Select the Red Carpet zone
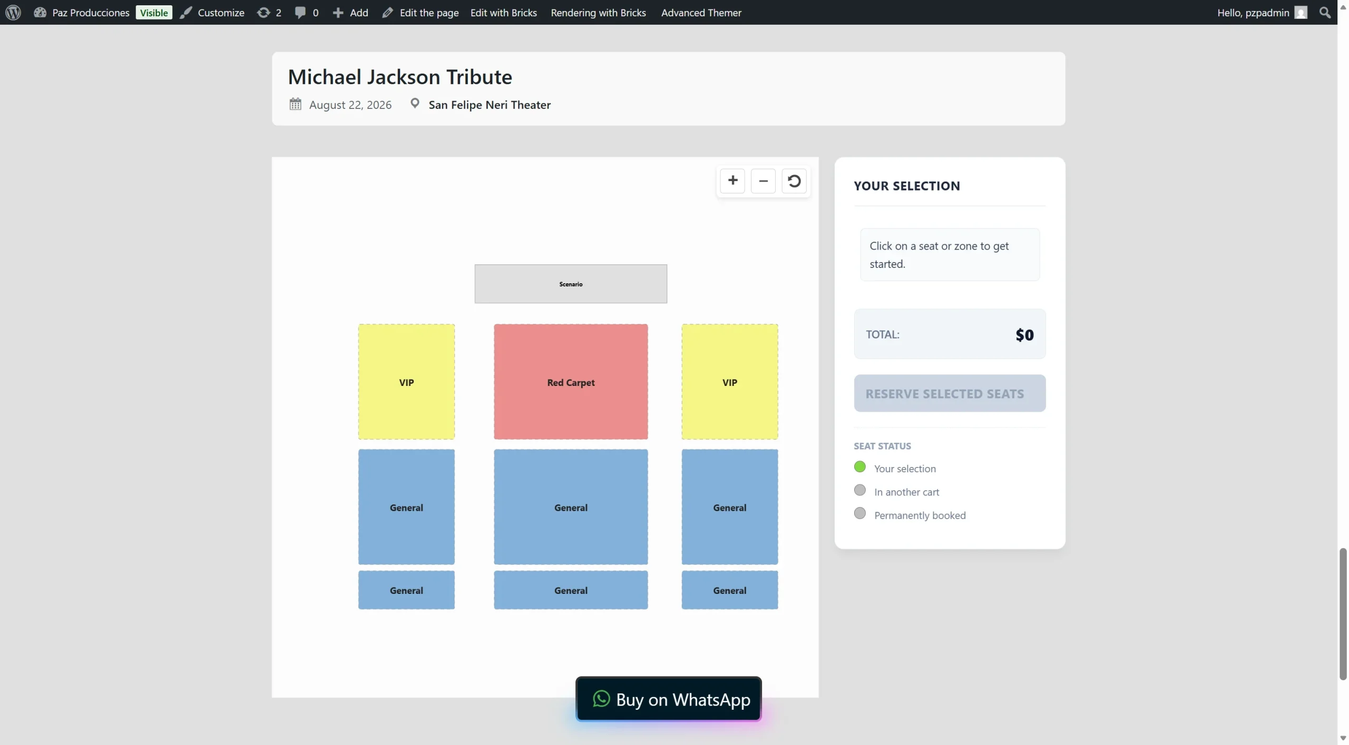The width and height of the screenshot is (1349, 745). (x=571, y=382)
